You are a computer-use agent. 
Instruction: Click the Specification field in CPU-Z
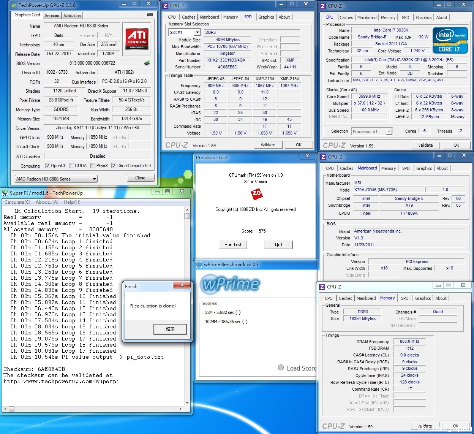409,60
